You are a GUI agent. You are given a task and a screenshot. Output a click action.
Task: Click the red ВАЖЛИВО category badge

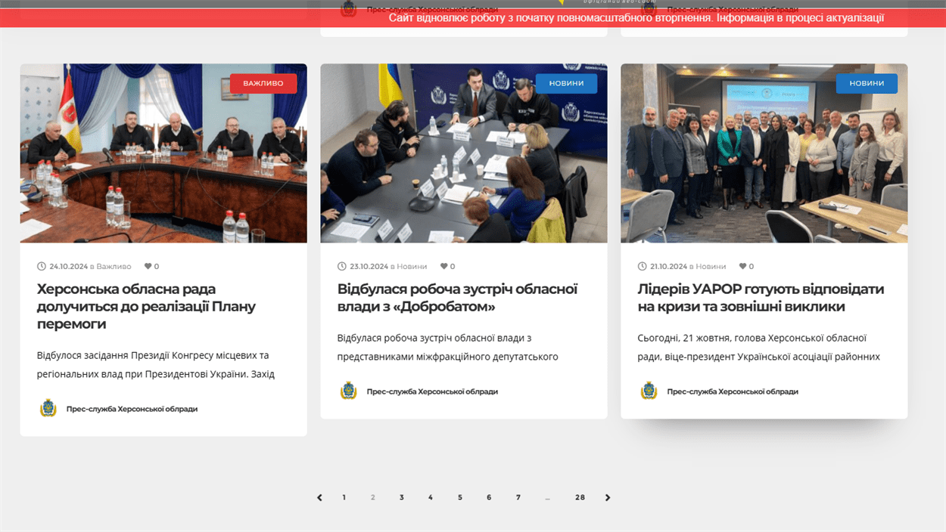pyautogui.click(x=263, y=83)
